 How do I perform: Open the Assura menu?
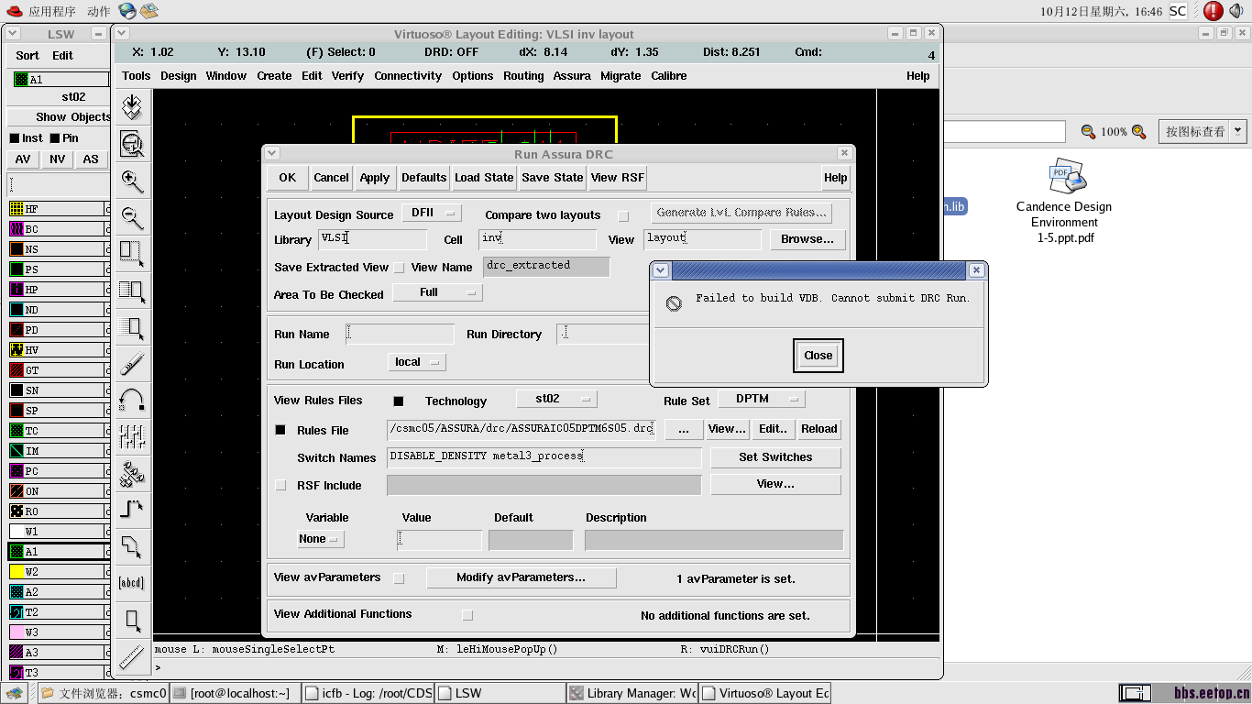(571, 76)
